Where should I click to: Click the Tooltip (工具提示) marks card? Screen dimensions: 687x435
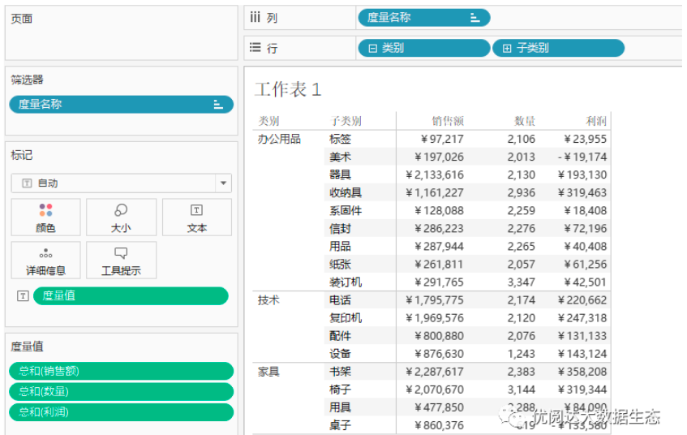click(121, 260)
